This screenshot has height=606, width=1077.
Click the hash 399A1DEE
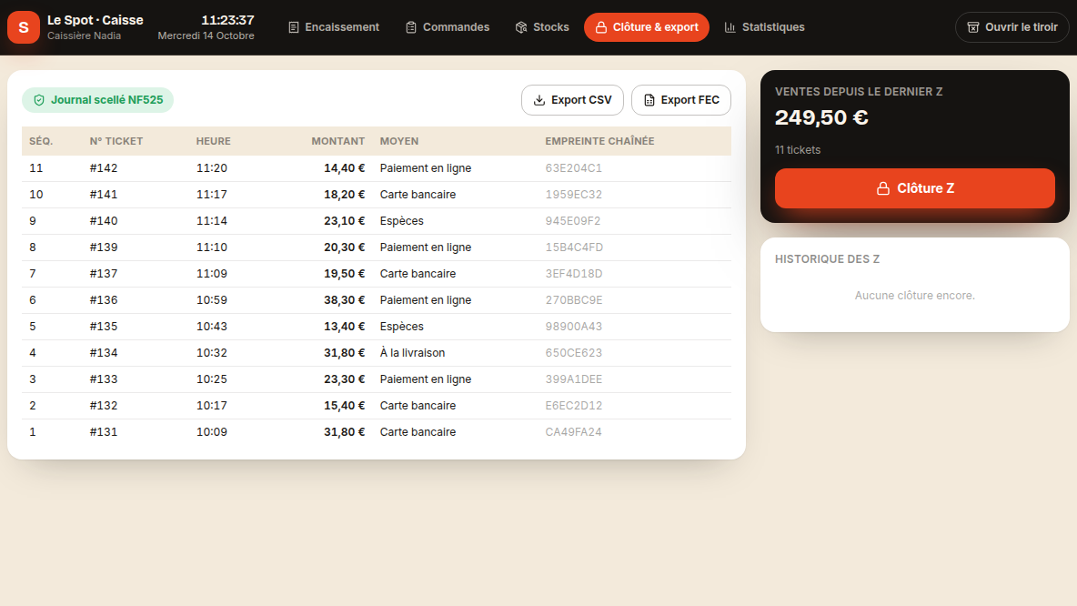574,379
